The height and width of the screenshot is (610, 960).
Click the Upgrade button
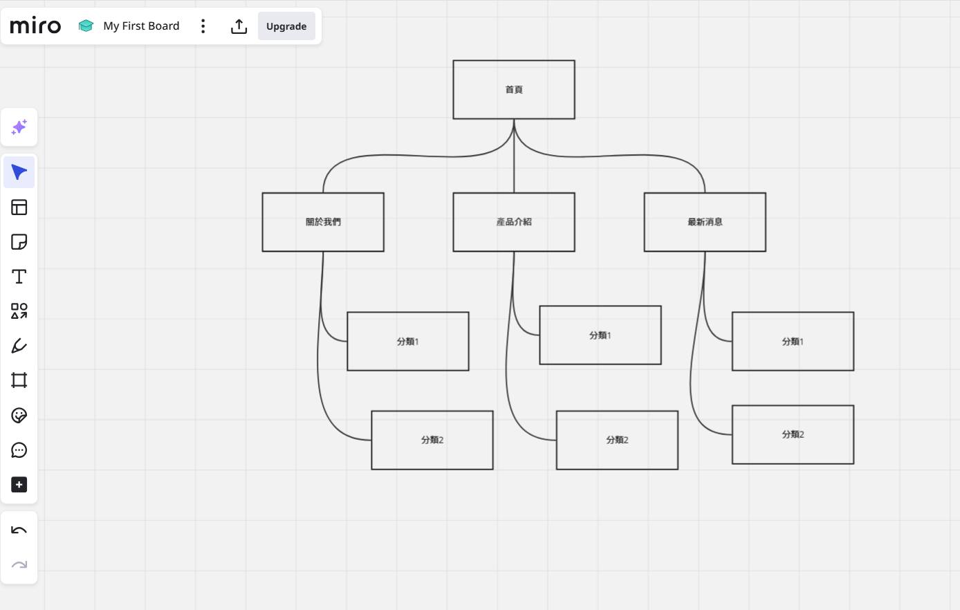click(x=286, y=26)
